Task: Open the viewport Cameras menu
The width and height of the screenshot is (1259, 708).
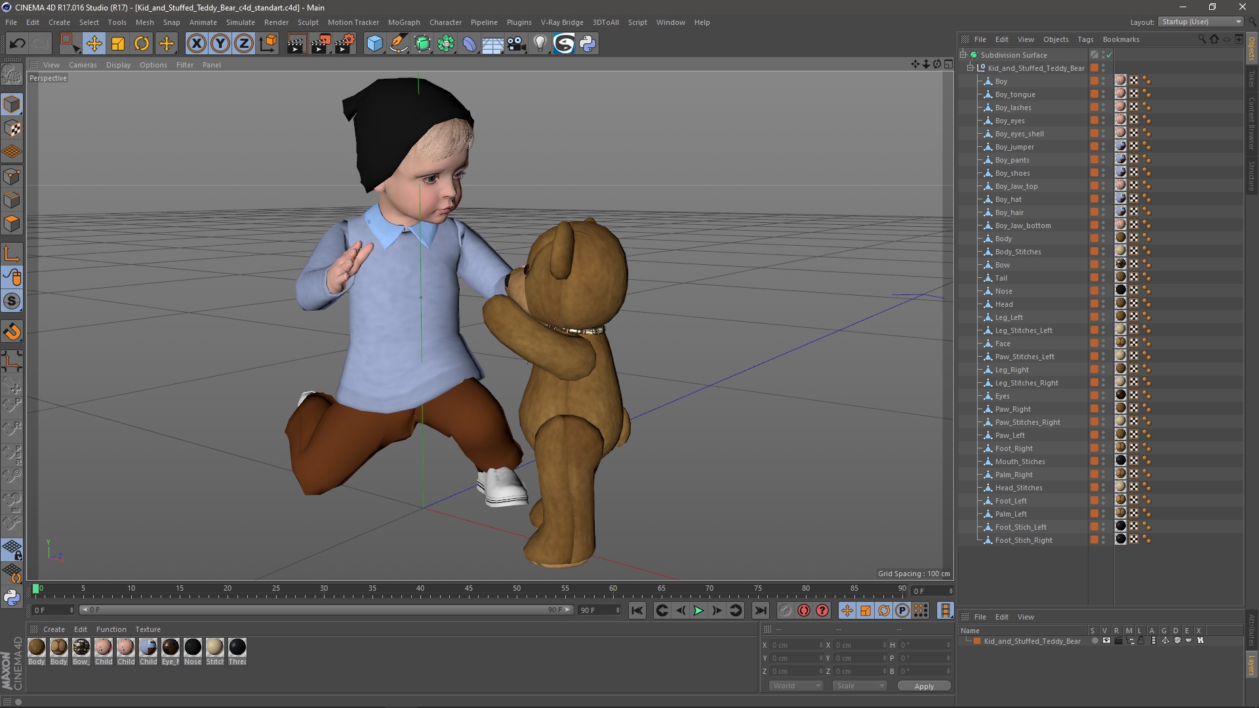Action: tap(83, 65)
